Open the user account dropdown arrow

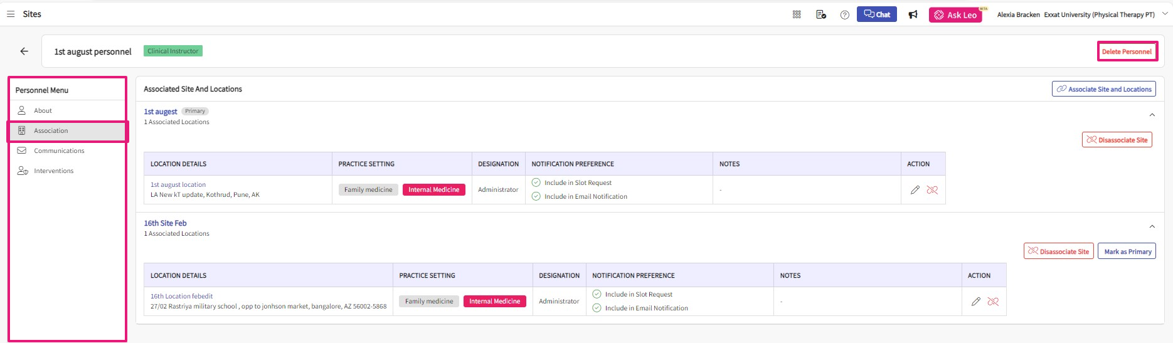pos(1165,14)
